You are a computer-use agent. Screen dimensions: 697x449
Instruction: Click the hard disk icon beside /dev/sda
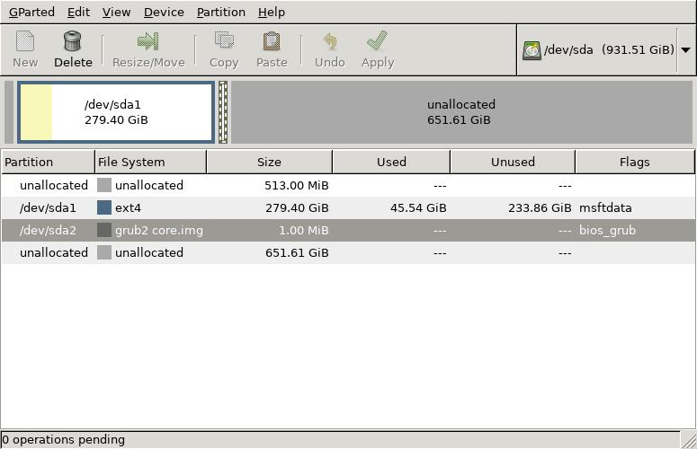pos(532,50)
